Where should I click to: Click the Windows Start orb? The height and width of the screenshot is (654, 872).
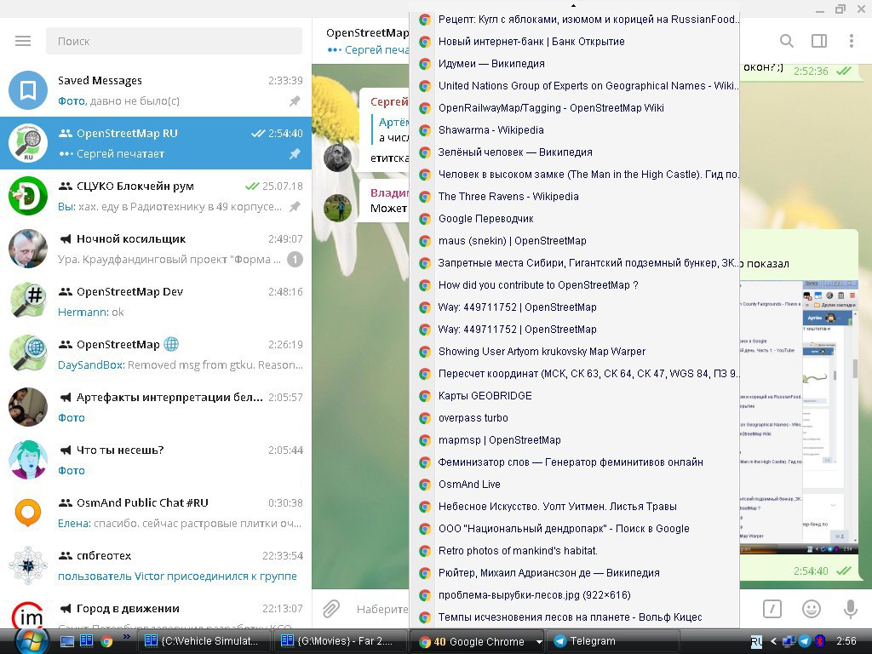(x=31, y=640)
